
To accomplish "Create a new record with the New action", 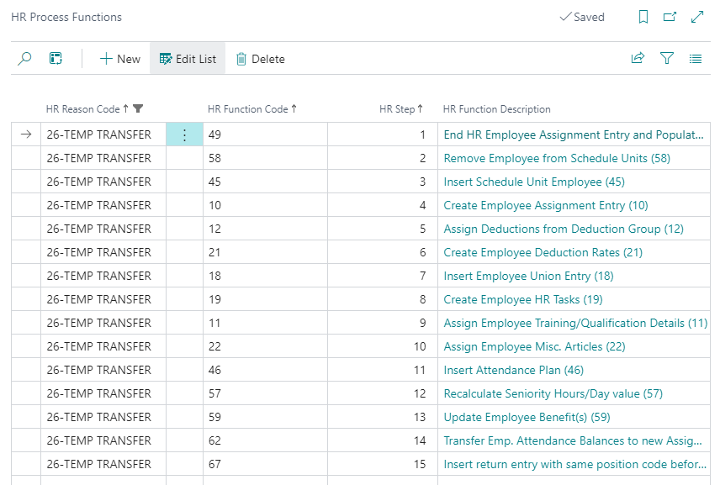I will click(119, 59).
